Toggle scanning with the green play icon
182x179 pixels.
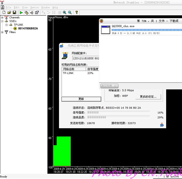(x=21, y=12)
